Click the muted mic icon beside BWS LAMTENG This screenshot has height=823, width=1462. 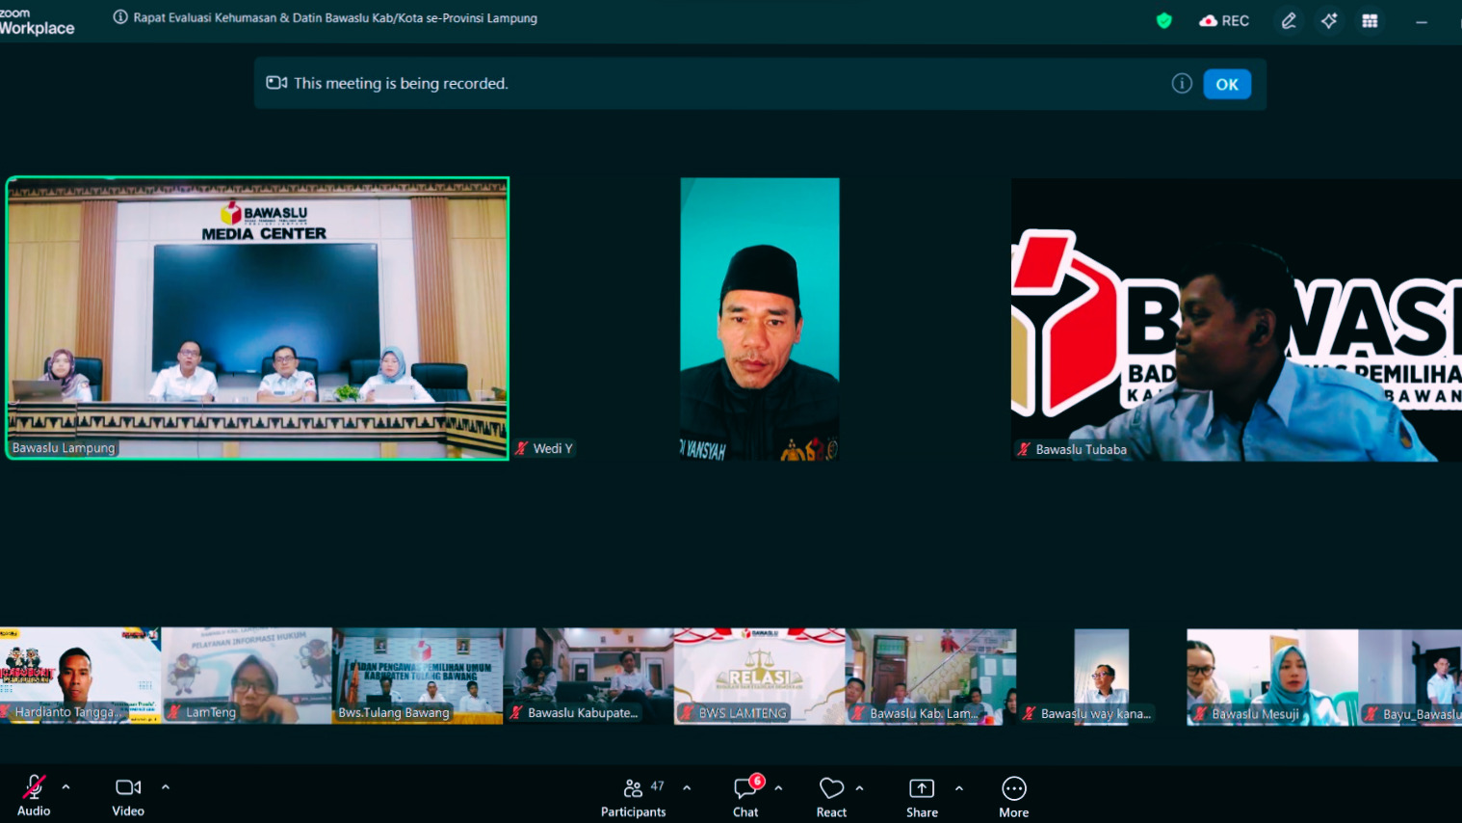687,713
